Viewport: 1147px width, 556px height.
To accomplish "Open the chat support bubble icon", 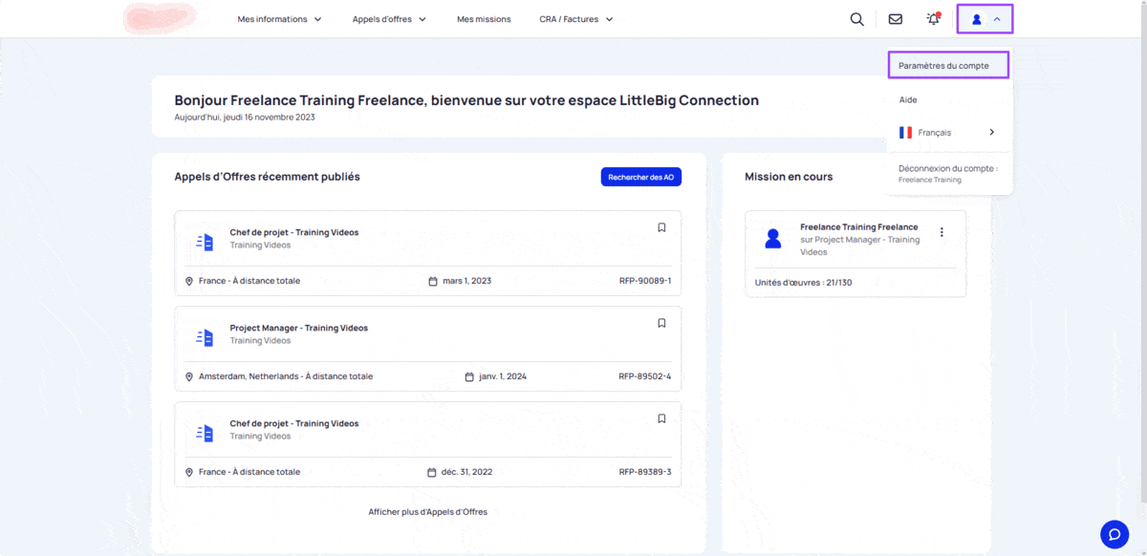I will [x=1114, y=534].
